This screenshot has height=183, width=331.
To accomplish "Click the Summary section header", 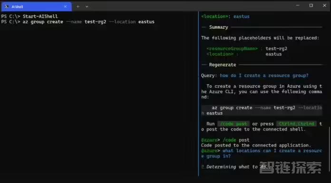I will coord(218,27).
